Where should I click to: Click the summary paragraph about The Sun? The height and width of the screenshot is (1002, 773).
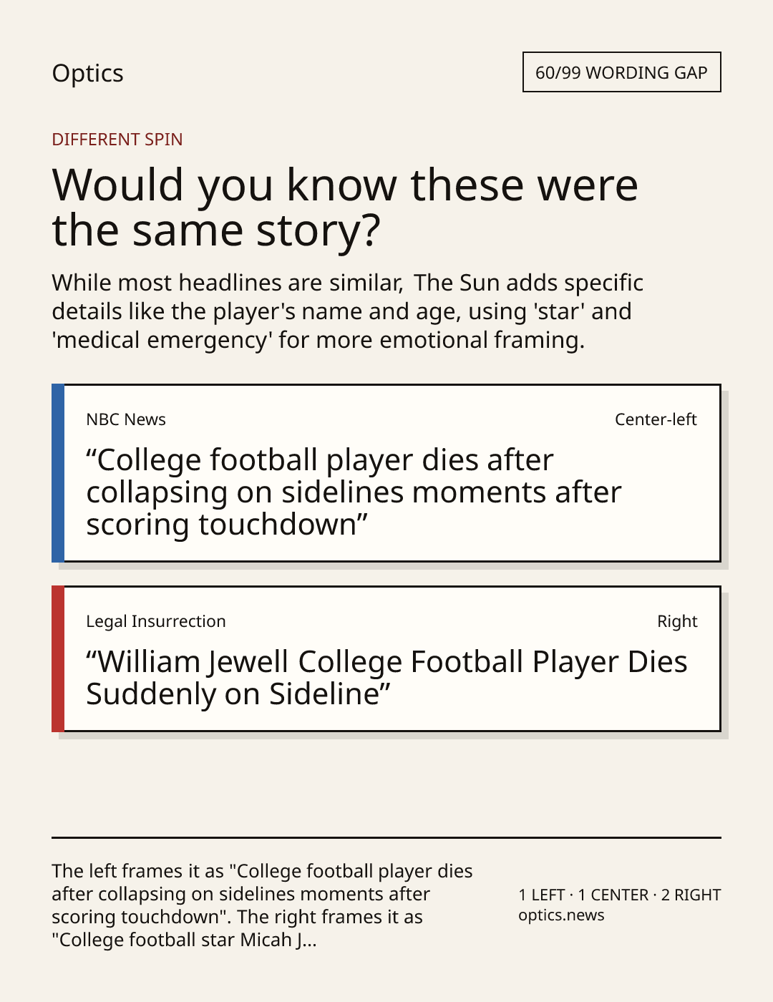(348, 311)
